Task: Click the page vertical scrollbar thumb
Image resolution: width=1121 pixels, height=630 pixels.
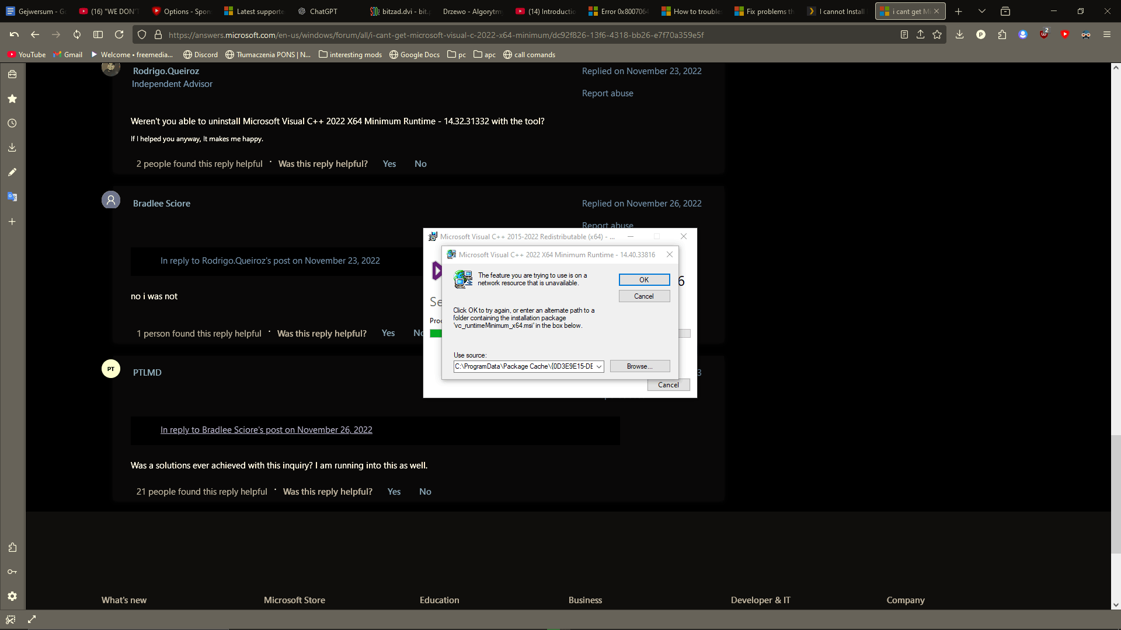Action: 1116,494
